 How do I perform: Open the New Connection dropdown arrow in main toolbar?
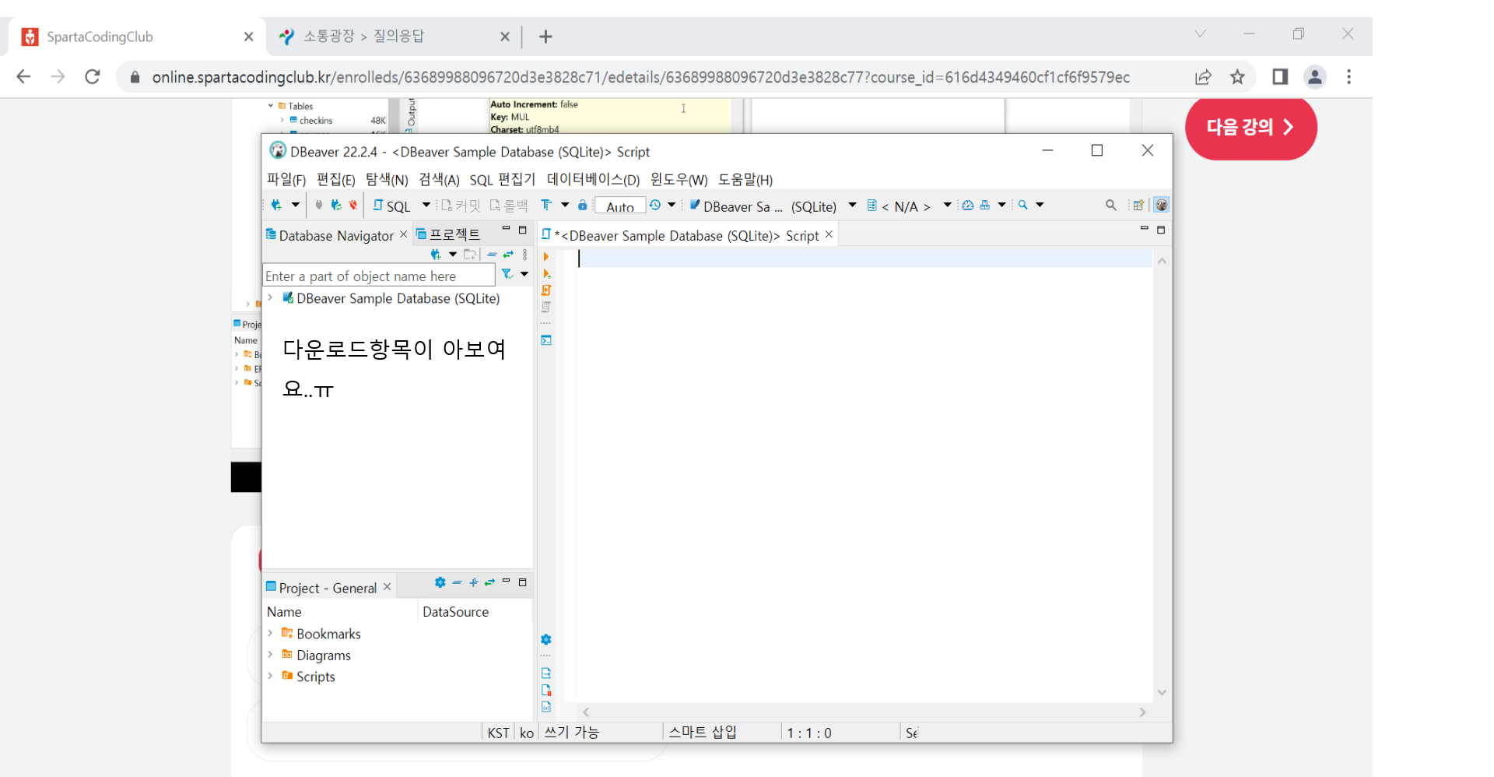[296, 205]
